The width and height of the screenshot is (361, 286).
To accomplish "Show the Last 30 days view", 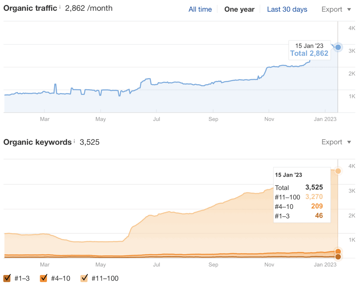I will [287, 9].
